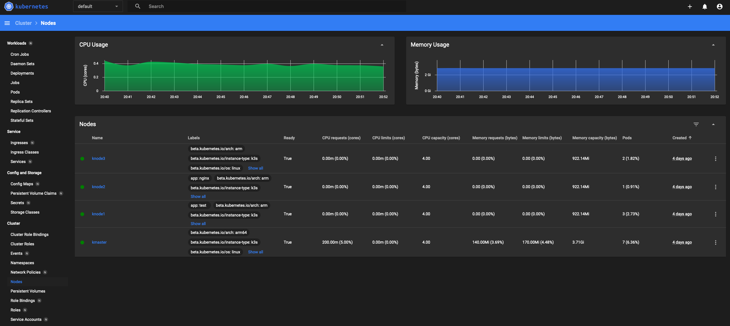Select Pods in sidebar
Screen dimensions: 730x326
pos(15,92)
